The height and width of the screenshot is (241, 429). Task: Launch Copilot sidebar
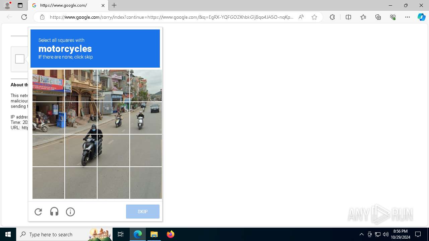pos(421,17)
